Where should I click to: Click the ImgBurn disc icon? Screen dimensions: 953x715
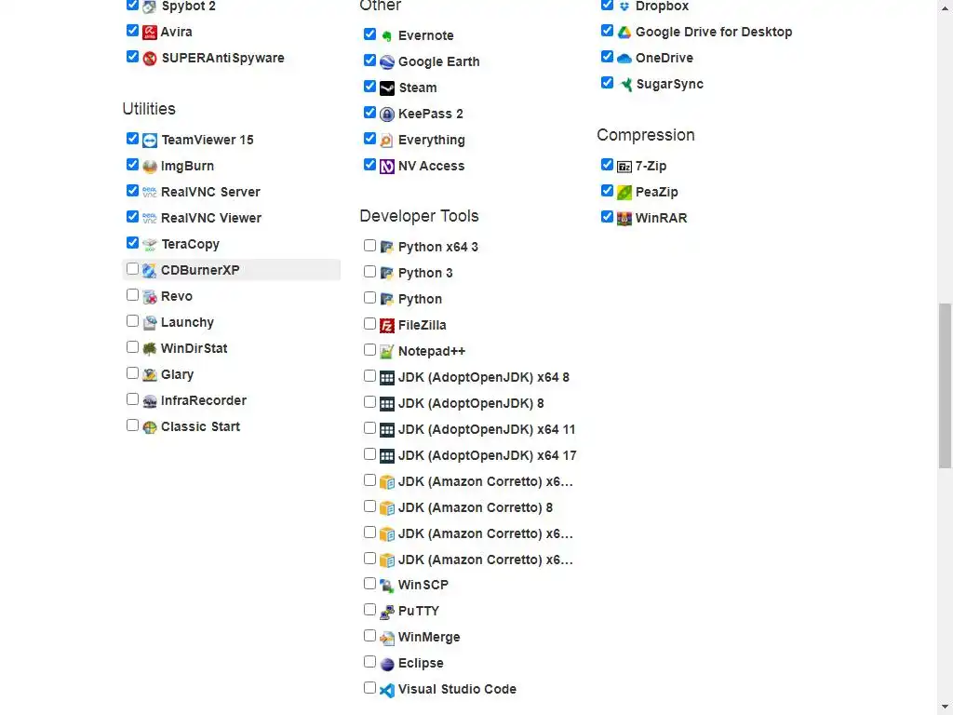(150, 167)
